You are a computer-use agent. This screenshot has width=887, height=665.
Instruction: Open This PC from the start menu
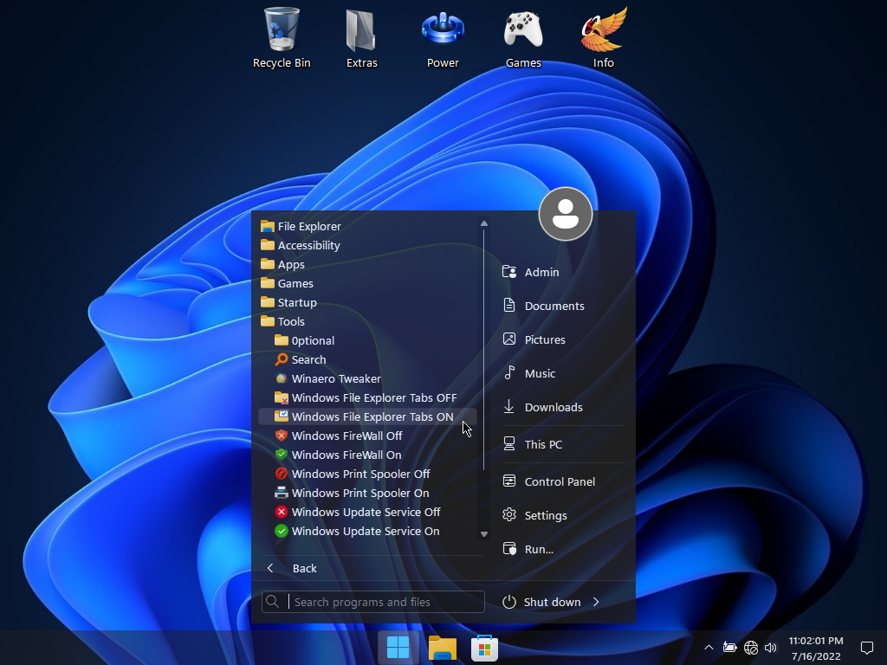click(562, 444)
